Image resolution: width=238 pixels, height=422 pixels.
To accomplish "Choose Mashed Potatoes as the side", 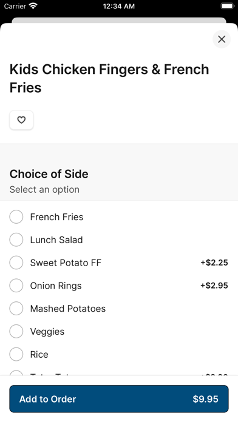I will point(16,309).
